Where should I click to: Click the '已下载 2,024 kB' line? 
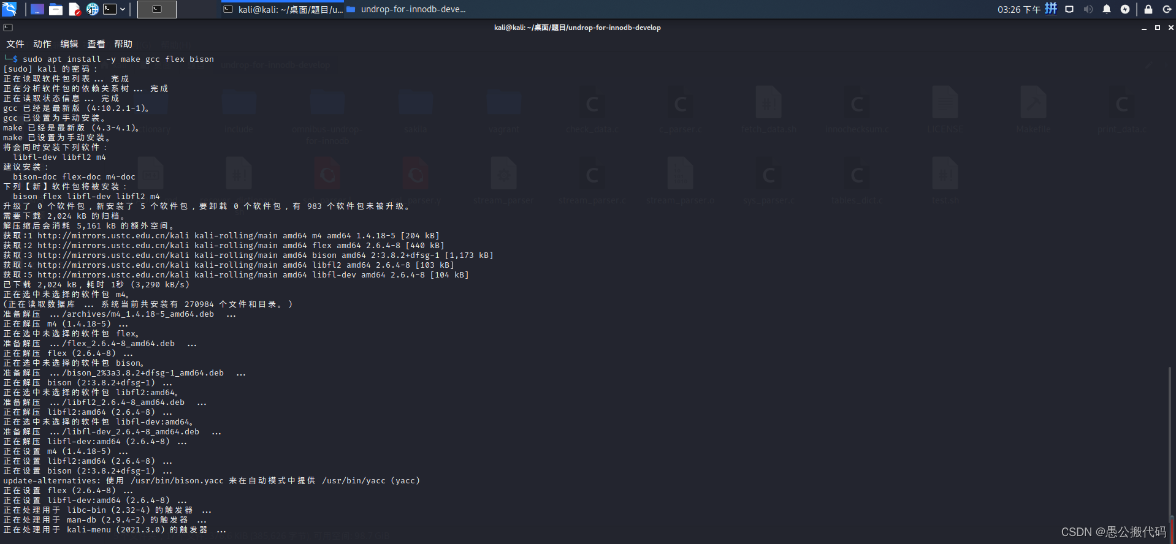[96, 285]
